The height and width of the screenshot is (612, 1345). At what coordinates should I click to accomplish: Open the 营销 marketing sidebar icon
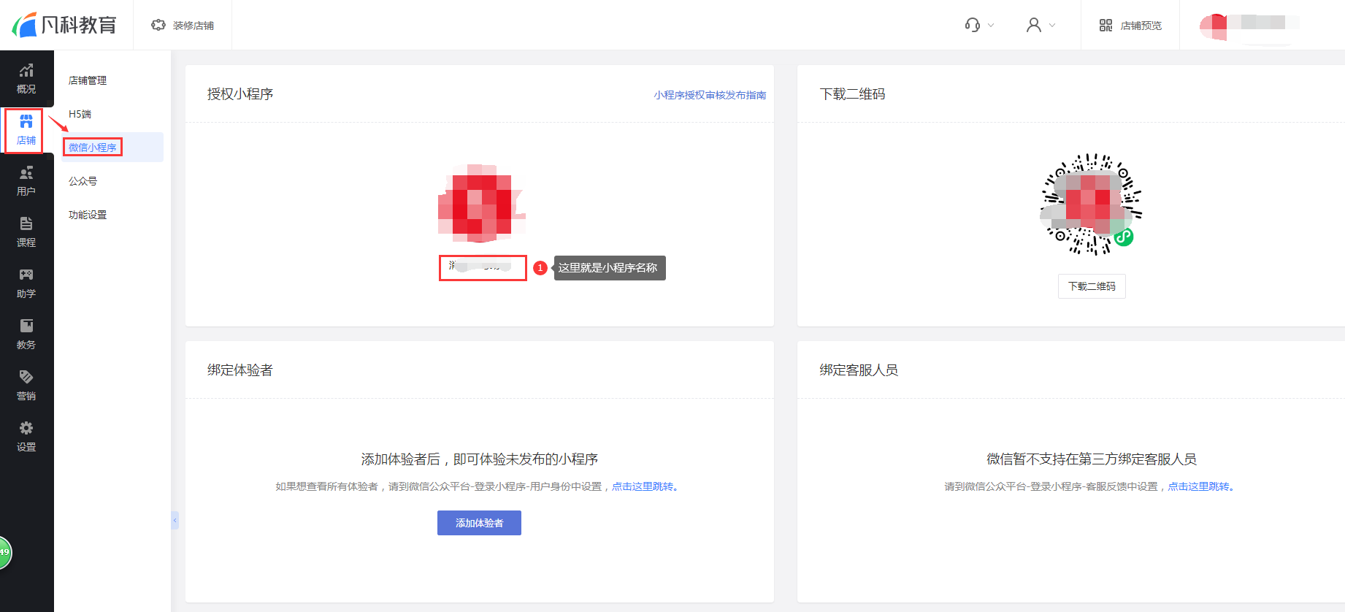click(26, 385)
